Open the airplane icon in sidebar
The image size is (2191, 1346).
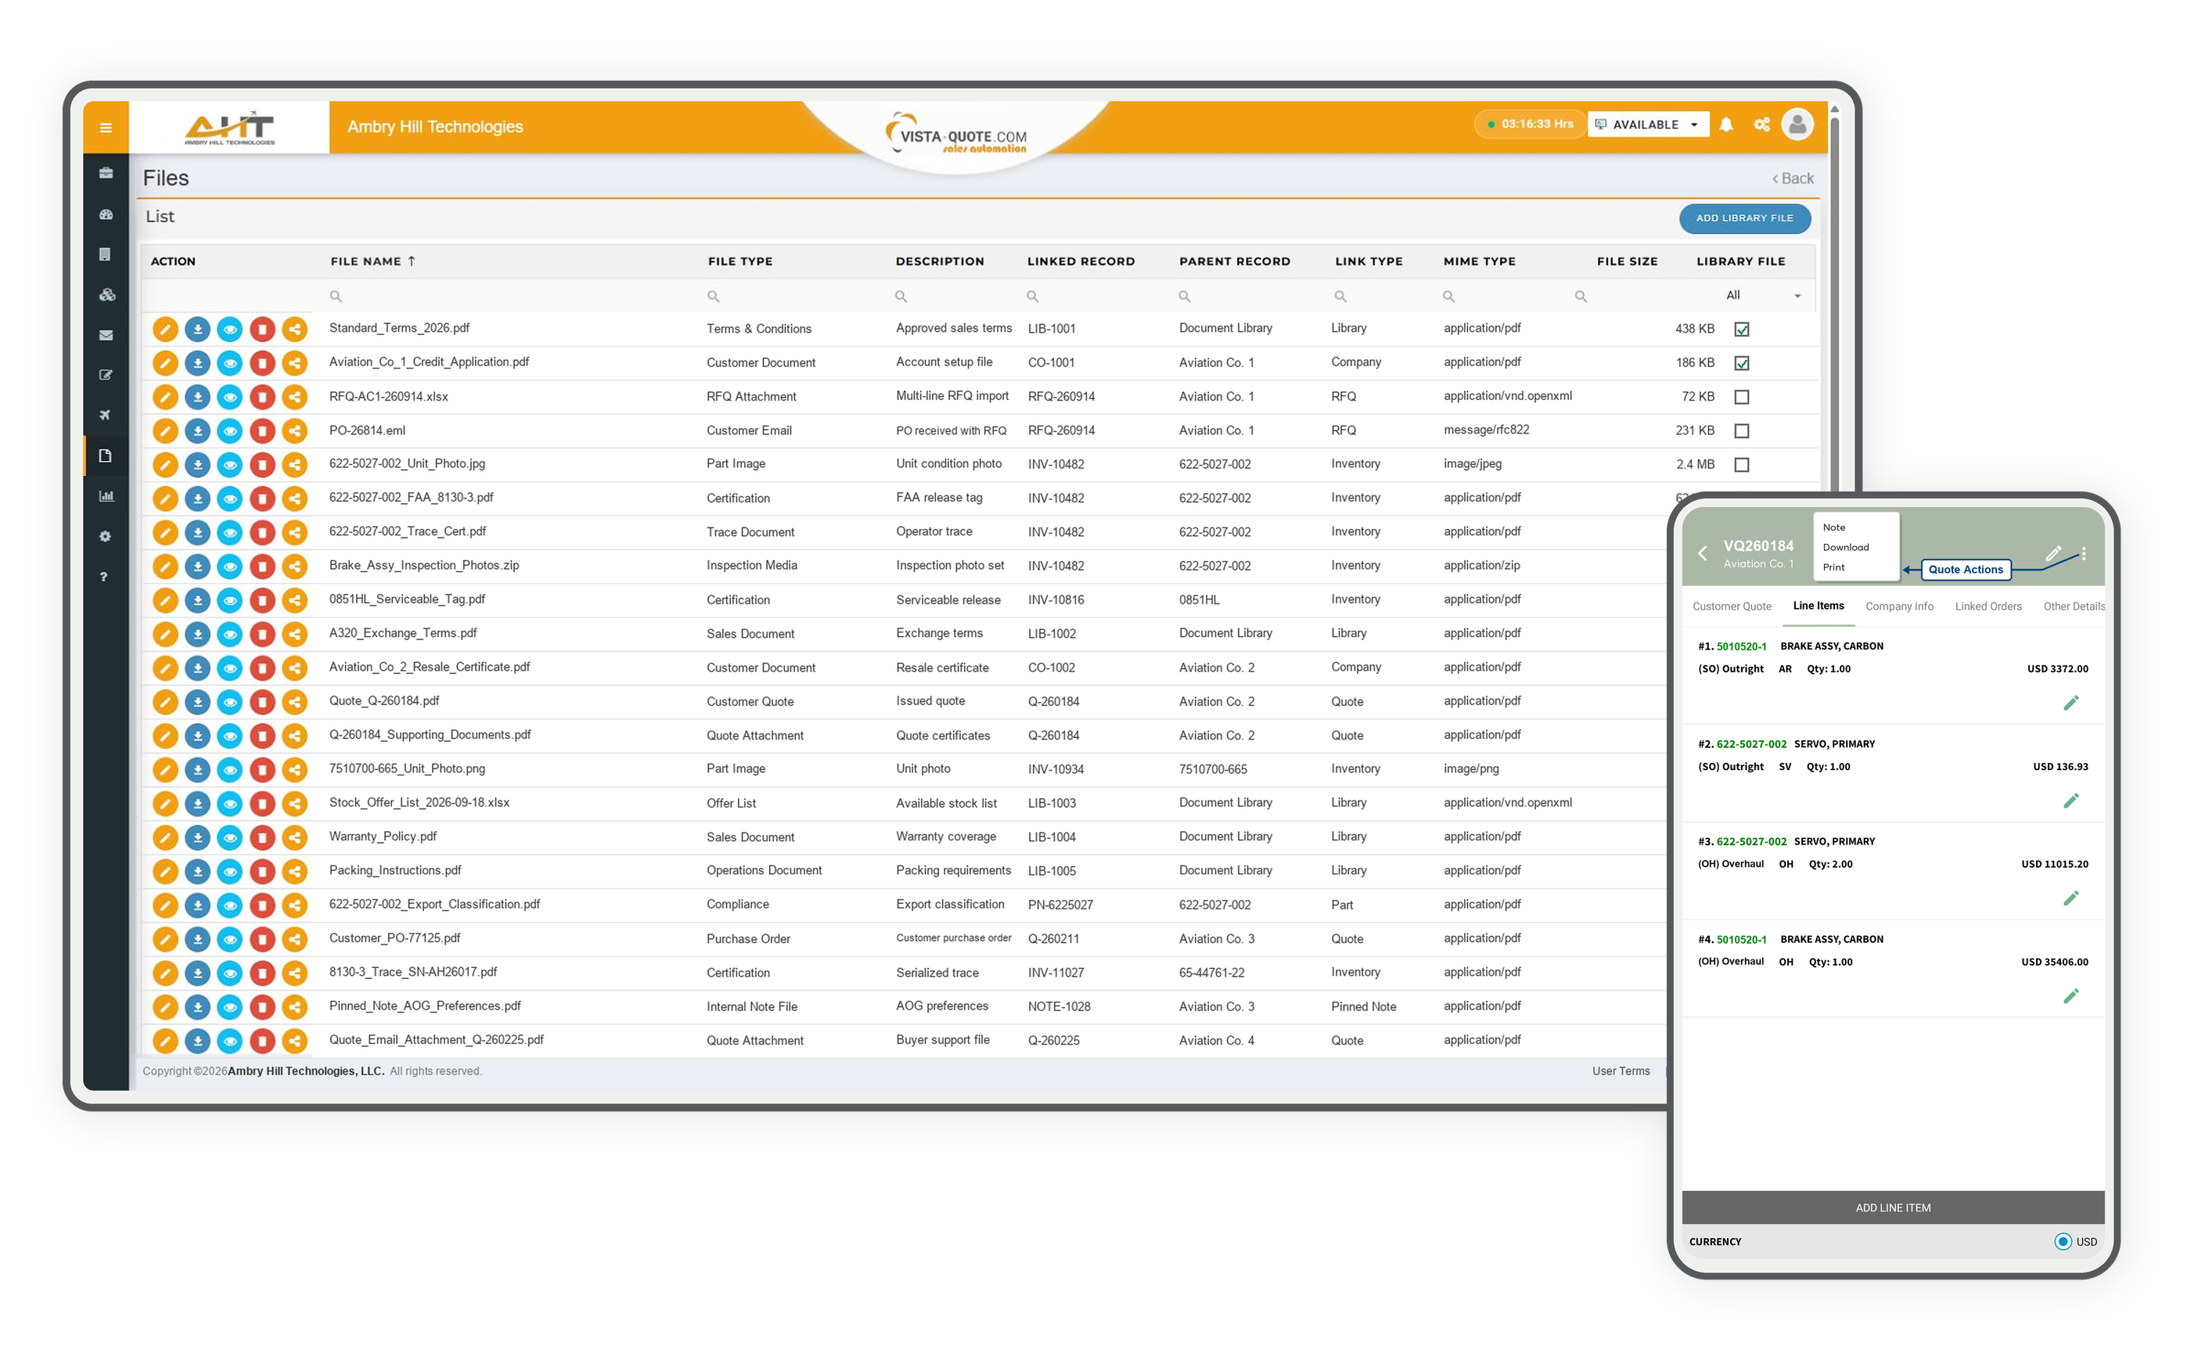(x=106, y=415)
